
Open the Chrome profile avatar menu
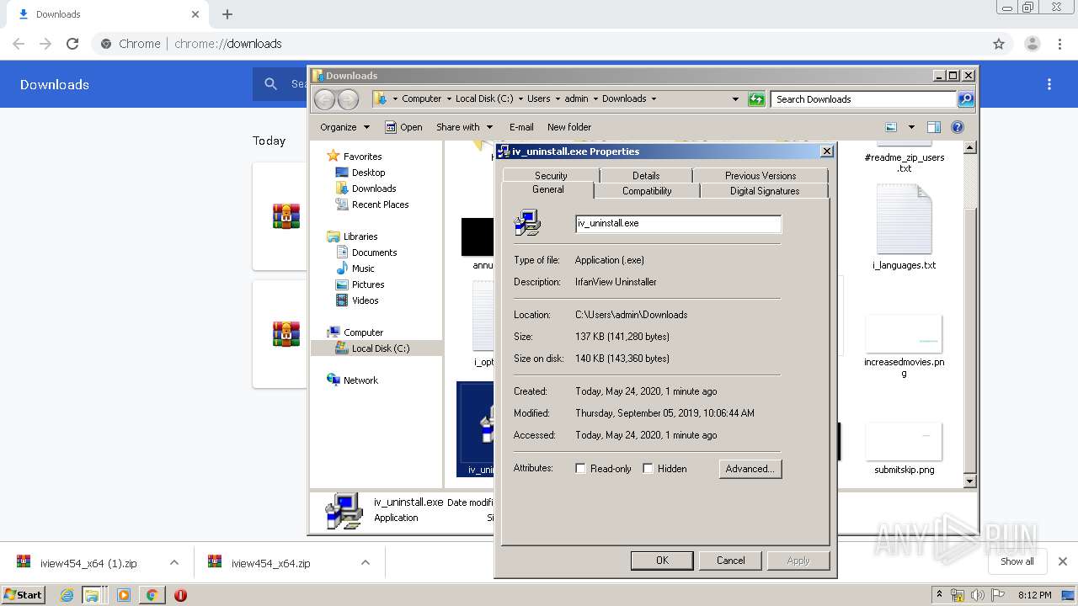click(x=1032, y=44)
